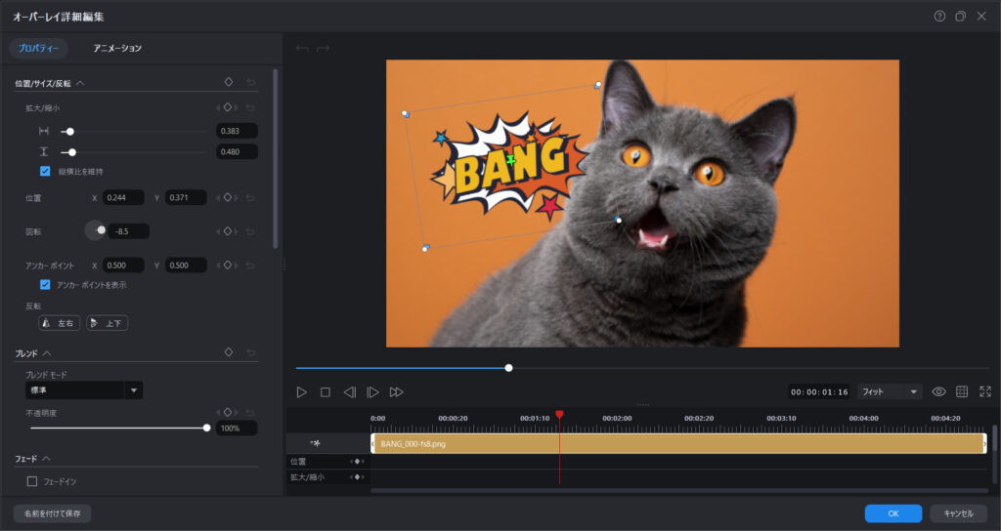
Task: Uncheck アンカー ポイントを表示 checkbox
Action: (x=45, y=285)
